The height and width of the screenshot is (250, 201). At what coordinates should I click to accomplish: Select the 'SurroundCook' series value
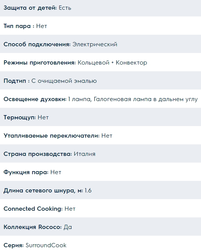(46, 245)
